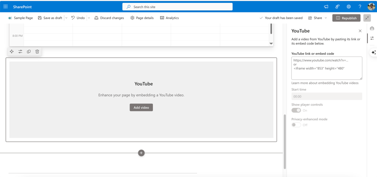377x177 pixels.
Task: Click the Duplicate web part icon
Action: 29,51
